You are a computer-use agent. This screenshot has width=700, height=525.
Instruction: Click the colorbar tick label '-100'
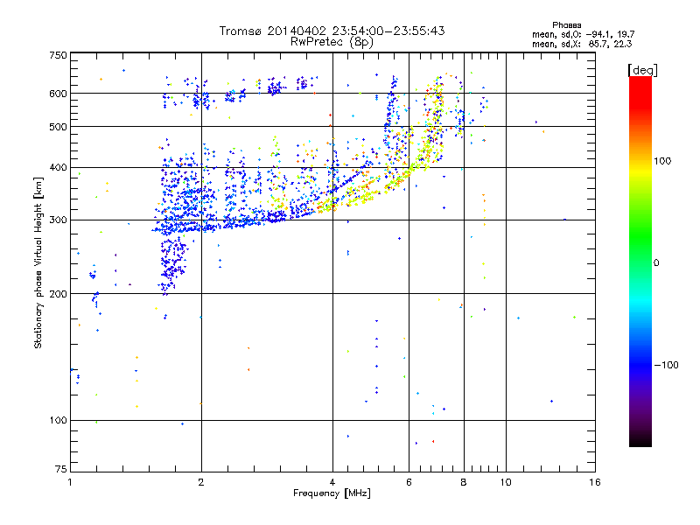[x=666, y=365]
